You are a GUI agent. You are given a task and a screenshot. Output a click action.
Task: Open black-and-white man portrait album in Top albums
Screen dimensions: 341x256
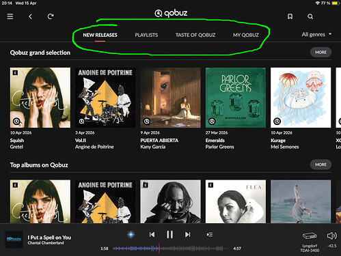[x=170, y=201]
